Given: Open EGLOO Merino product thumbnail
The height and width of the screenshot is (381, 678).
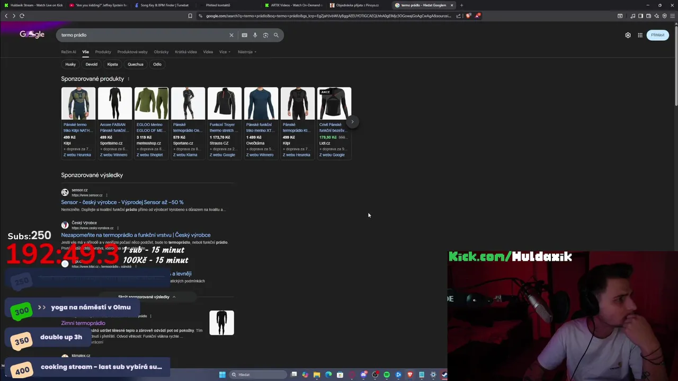Looking at the screenshot, I should [x=151, y=104].
